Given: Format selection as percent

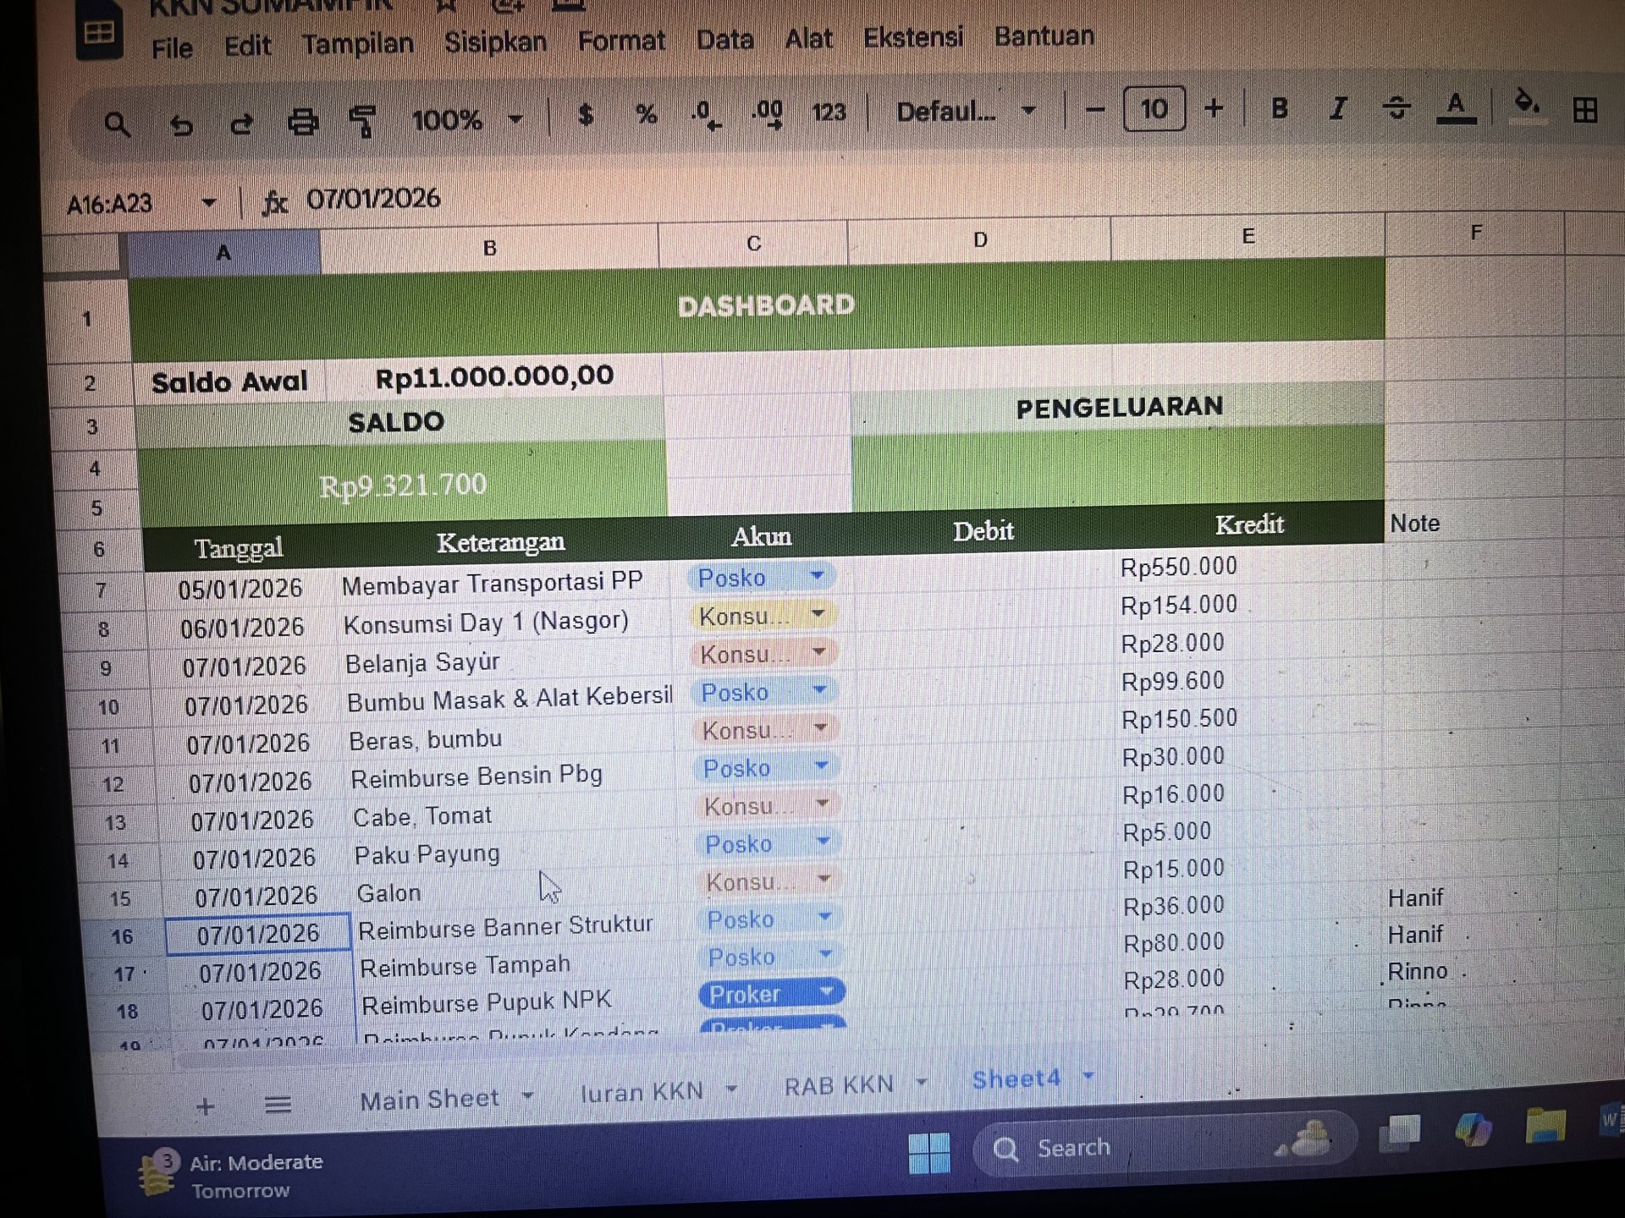Looking at the screenshot, I should [647, 114].
